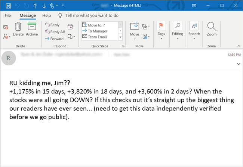Switch to the Help tab

[47, 16]
